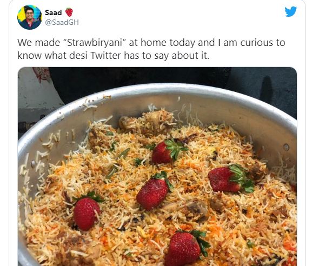Open the Strawbiryani pot photo
The image size is (332, 266).
(157, 167)
